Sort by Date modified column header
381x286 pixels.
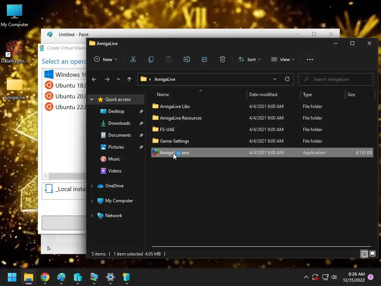tap(263, 94)
